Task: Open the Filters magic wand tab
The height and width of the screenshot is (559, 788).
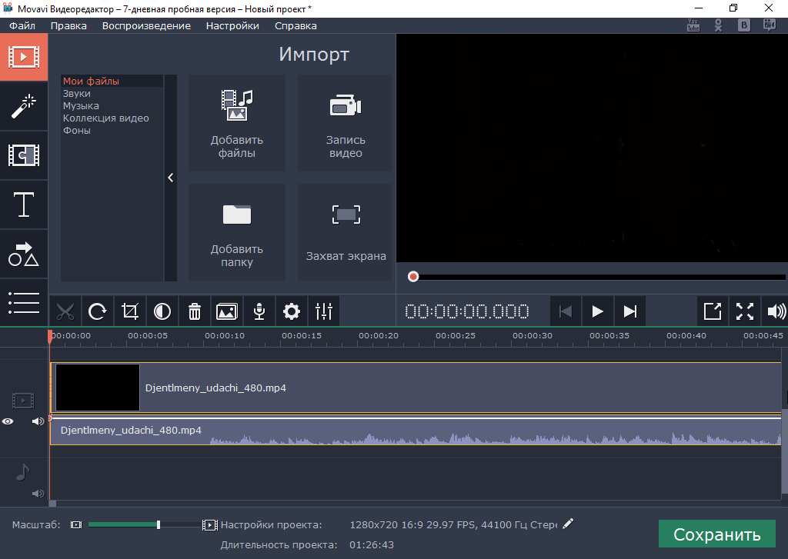Action: coord(24,106)
